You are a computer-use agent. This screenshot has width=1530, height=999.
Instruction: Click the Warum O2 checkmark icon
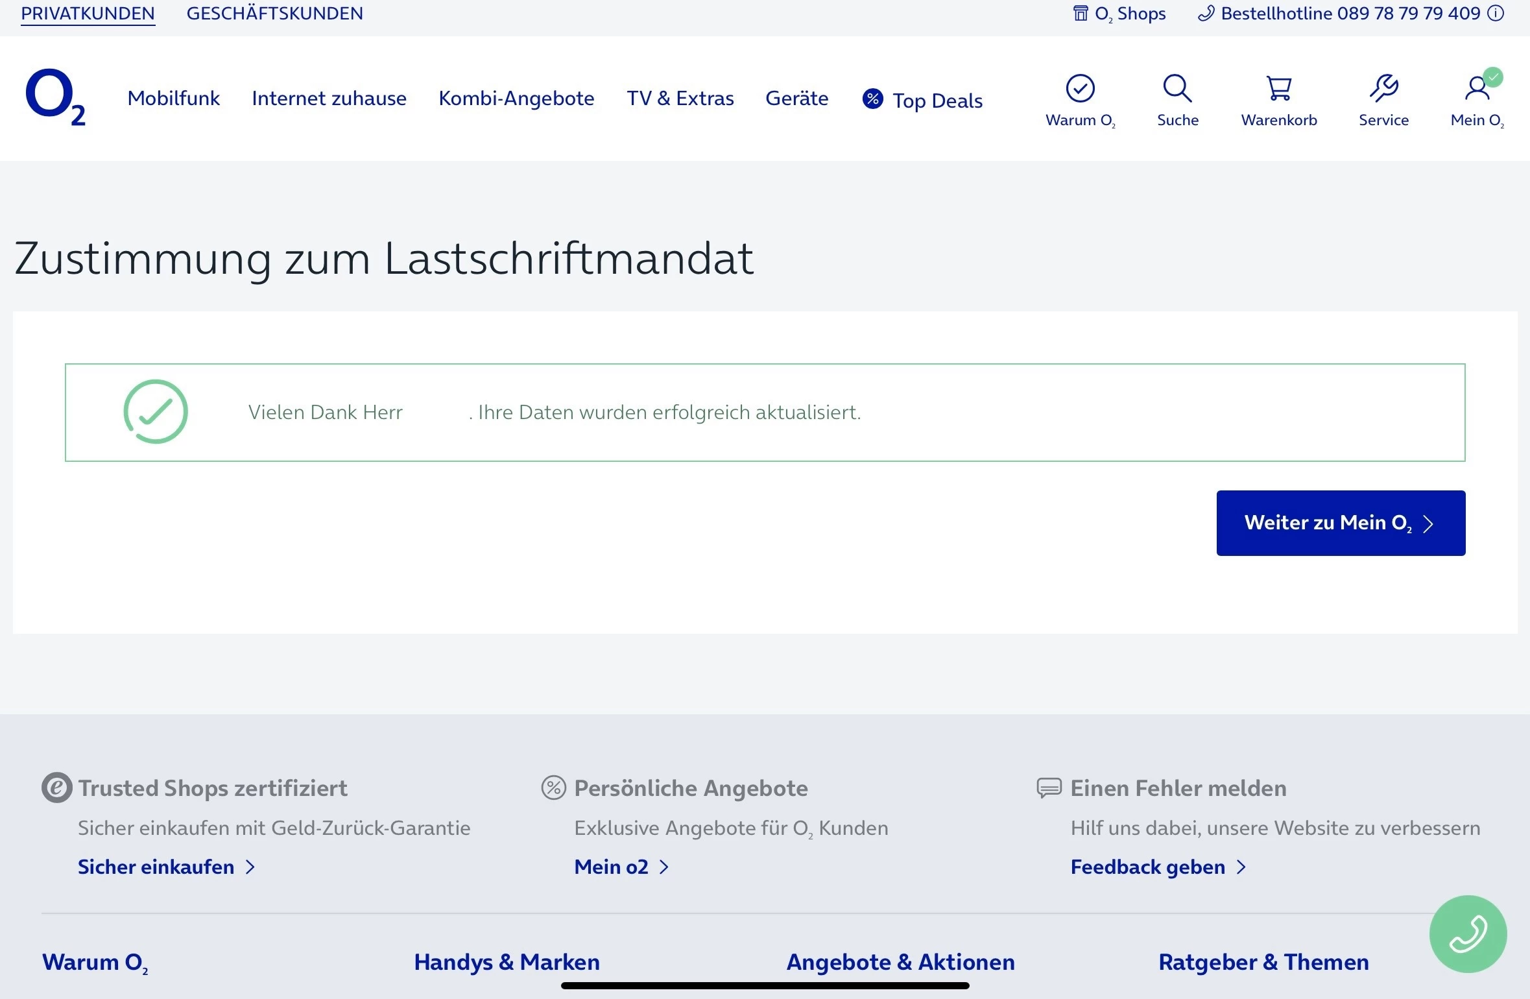[x=1080, y=89]
